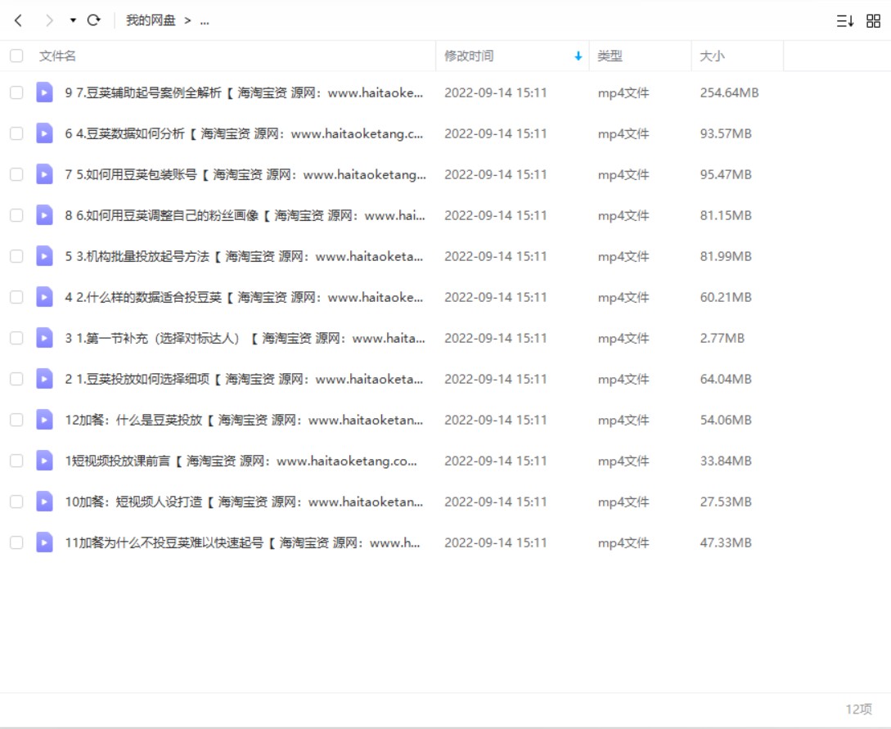Click video icon of 6 4.豆荚数据如何分析
The width and height of the screenshot is (891, 729).
click(44, 133)
